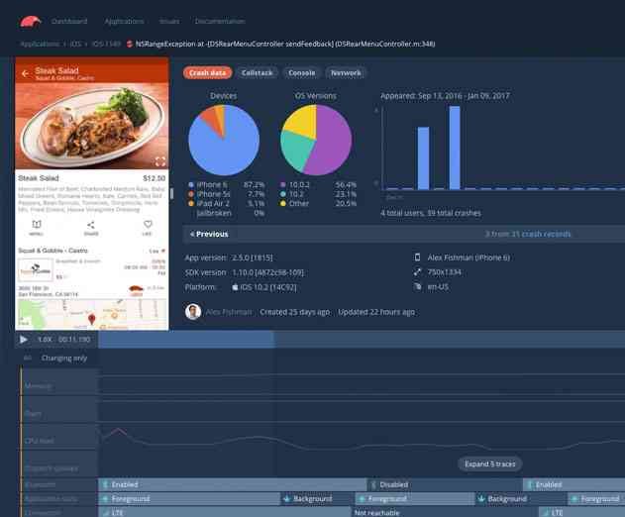Screen dimensions: 625x517
Task: Click the first Background segment in timeline
Action: coord(318,498)
